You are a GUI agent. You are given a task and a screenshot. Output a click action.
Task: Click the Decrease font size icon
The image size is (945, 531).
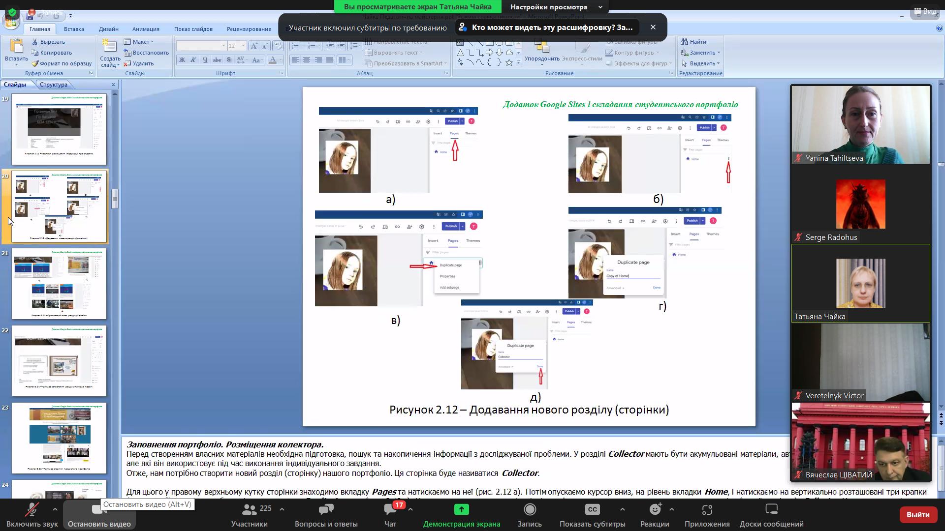click(x=266, y=46)
